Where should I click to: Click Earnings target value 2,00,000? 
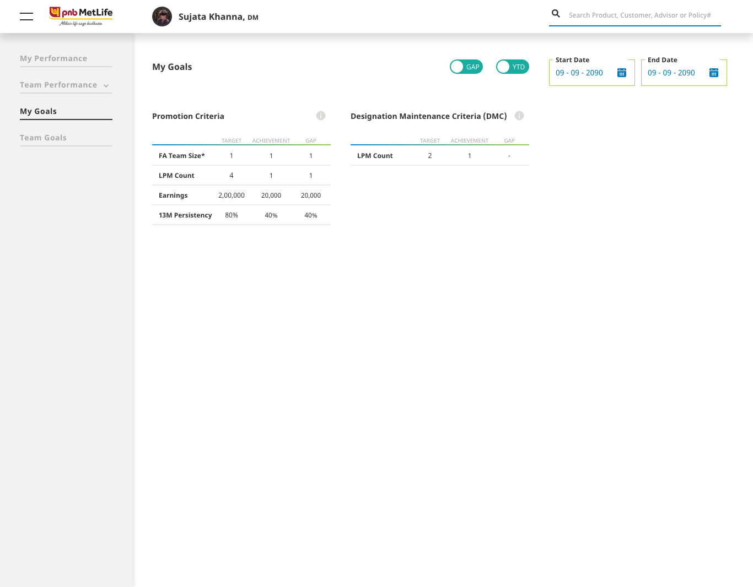232,195
